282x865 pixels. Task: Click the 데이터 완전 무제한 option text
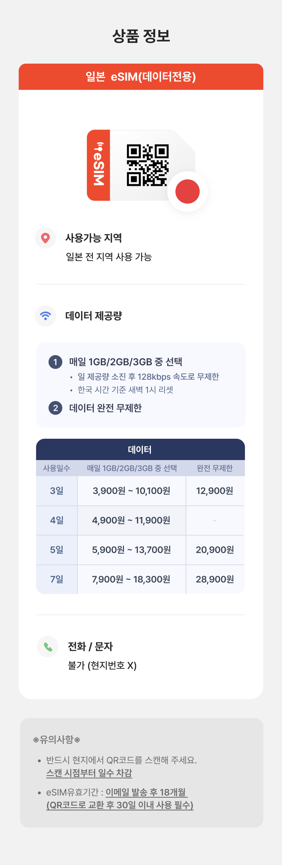click(x=105, y=408)
